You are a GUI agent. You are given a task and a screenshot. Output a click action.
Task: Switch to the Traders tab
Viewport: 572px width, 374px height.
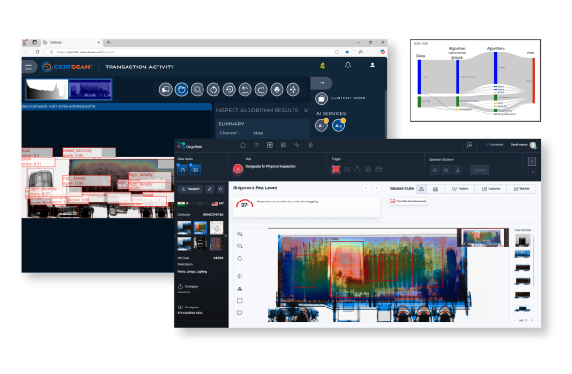pyautogui.click(x=460, y=188)
